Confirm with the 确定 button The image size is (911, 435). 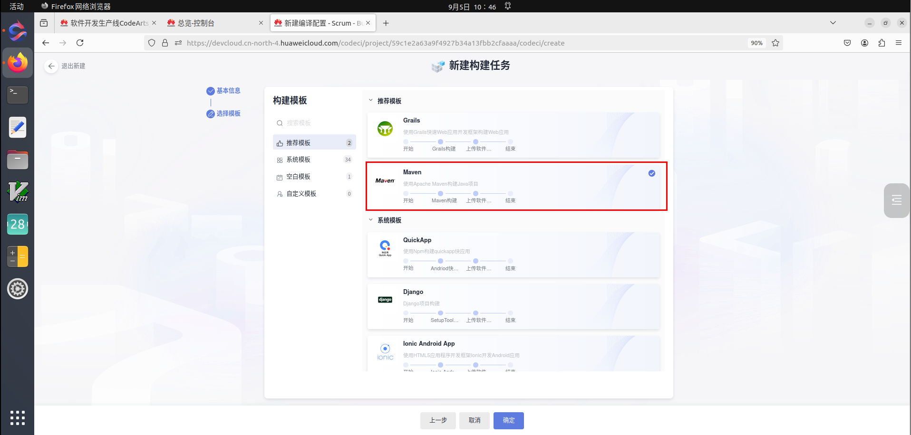[x=509, y=420]
